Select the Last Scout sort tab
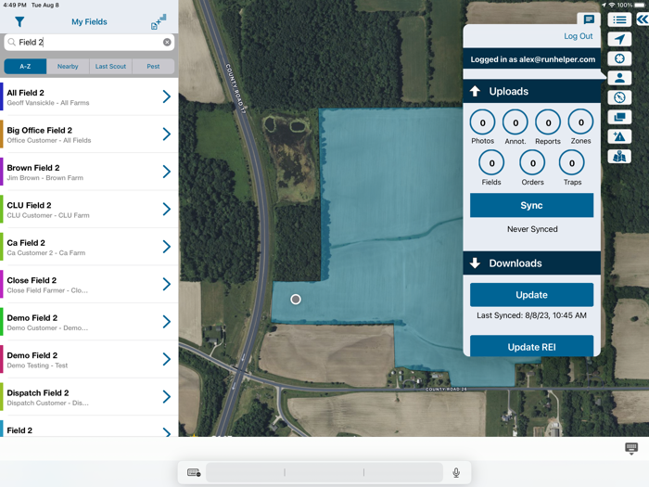 (110, 66)
